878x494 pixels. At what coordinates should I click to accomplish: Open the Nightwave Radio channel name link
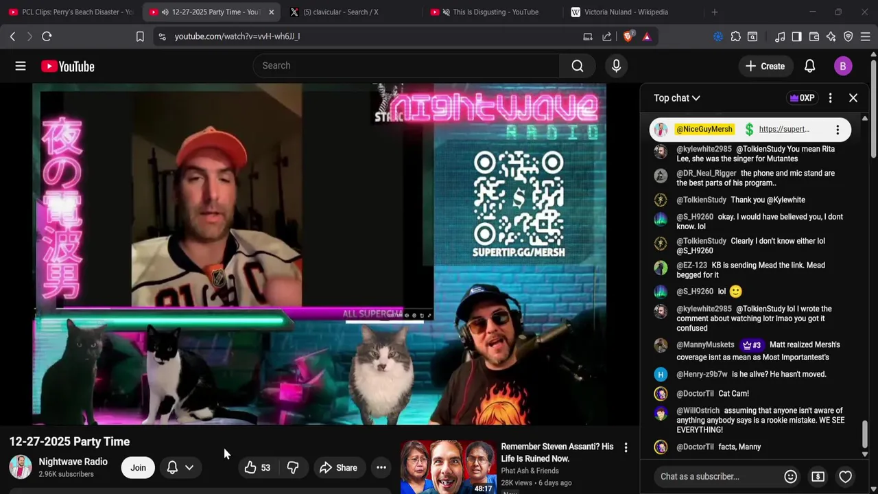pos(73,462)
